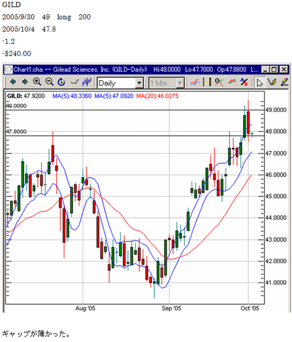This screenshot has width=292, height=342.
Task: Click the back arrow icon in toolbar
Action: 13,82
